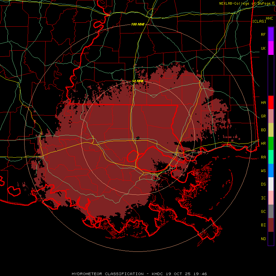Click the [CLAS] legend heading
276x276 pixels.
259,21
